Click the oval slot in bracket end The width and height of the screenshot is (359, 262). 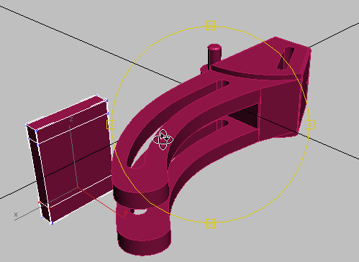tap(286, 58)
